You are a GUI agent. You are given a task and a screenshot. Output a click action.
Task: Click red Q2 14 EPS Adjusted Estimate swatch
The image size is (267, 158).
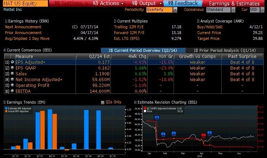[145, 108]
